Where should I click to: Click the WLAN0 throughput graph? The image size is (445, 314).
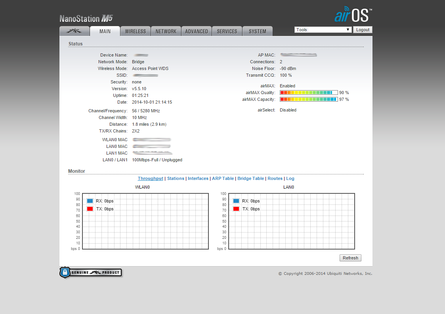point(145,221)
